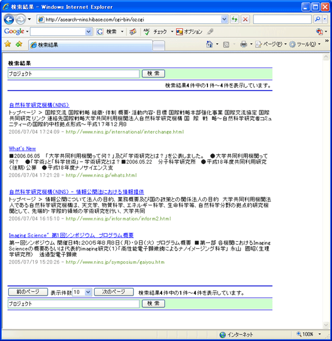
Task: Maximize the Internet Explorer window
Action: point(315,7)
